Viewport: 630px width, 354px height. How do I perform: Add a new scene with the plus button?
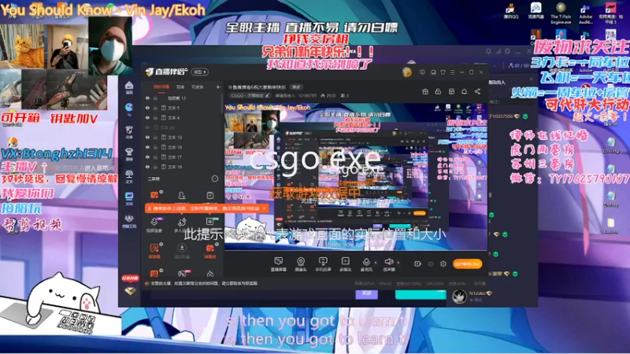[x=218, y=87]
